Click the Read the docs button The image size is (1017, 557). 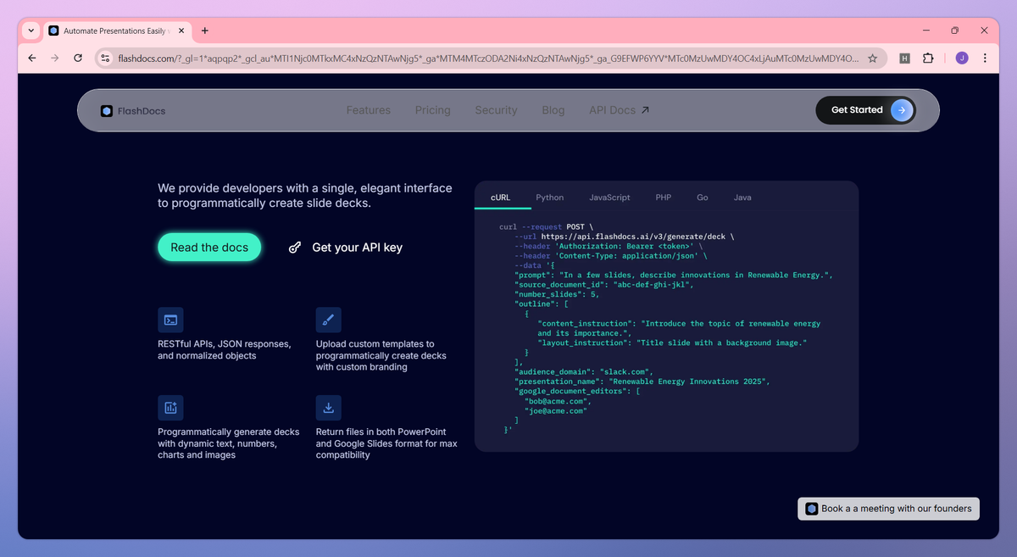[x=209, y=248]
